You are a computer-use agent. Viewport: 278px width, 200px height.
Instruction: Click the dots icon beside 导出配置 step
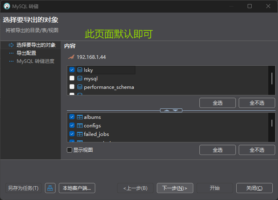click(11, 53)
